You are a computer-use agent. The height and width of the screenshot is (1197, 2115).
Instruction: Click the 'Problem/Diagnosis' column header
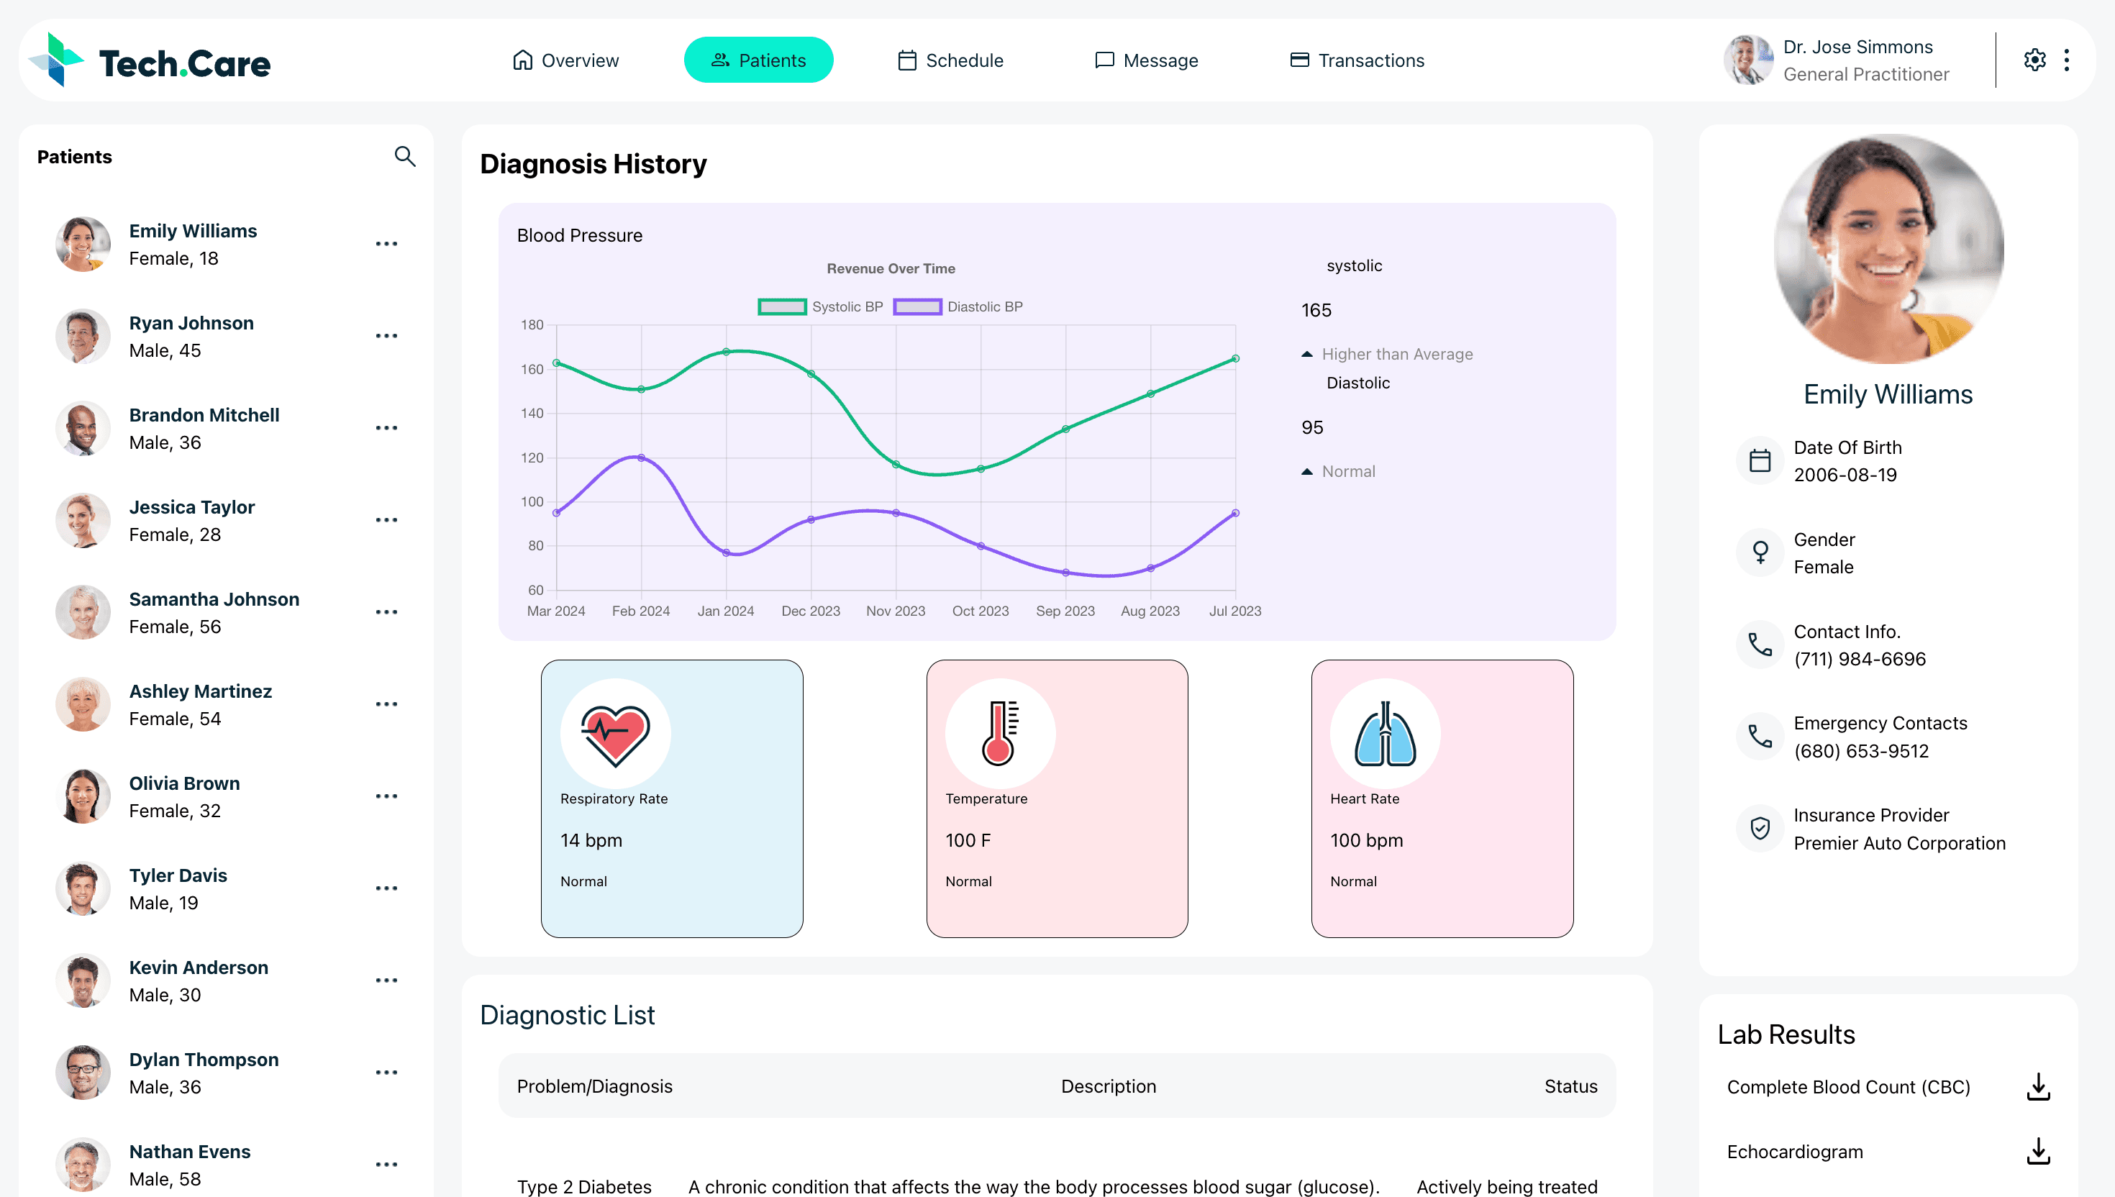point(594,1086)
